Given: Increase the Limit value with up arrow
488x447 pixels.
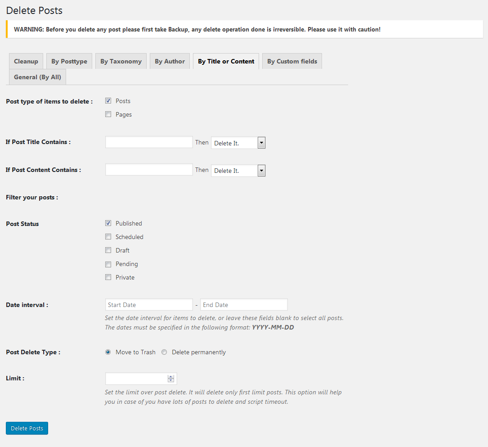Looking at the screenshot, I should pos(171,376).
